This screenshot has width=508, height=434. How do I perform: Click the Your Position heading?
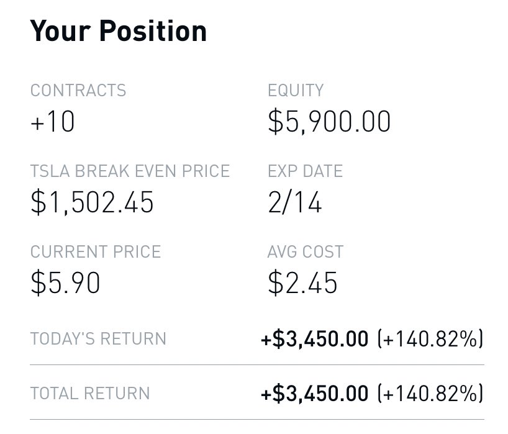[118, 30]
